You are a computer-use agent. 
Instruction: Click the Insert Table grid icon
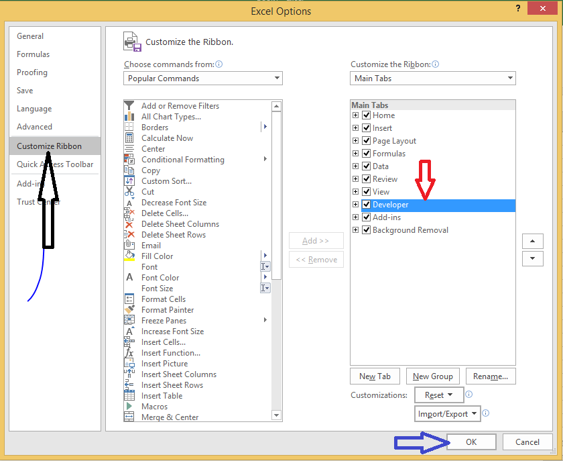[129, 395]
